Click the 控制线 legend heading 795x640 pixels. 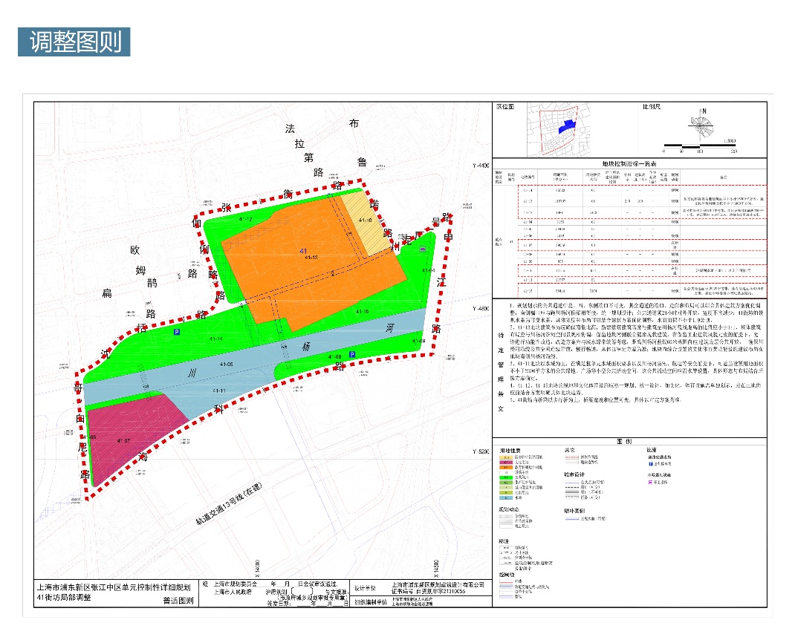(507, 575)
